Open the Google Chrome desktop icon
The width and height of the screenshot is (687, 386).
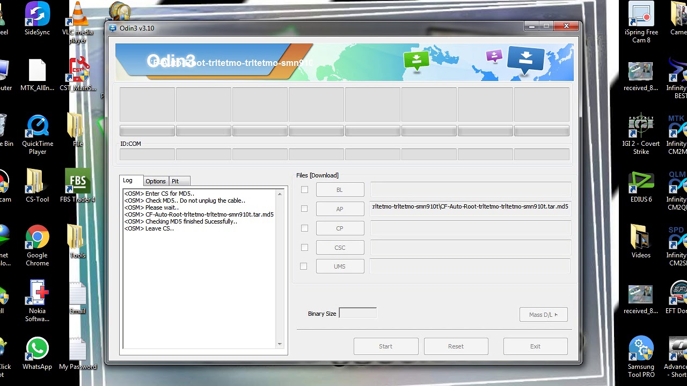37,246
